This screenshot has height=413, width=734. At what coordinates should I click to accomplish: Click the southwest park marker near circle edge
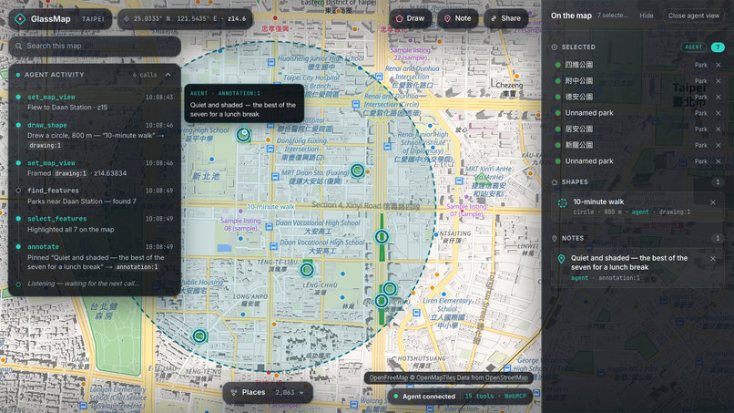pyautogui.click(x=199, y=336)
